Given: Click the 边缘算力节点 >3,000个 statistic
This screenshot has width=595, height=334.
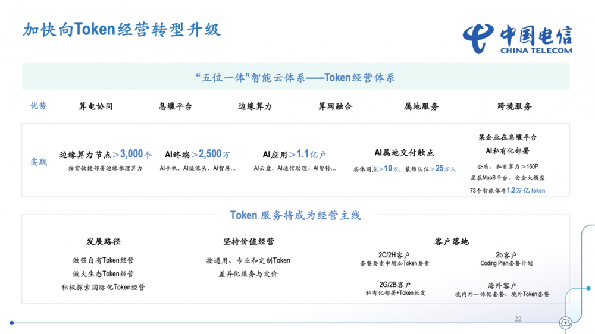Looking at the screenshot, I should pyautogui.click(x=105, y=155).
